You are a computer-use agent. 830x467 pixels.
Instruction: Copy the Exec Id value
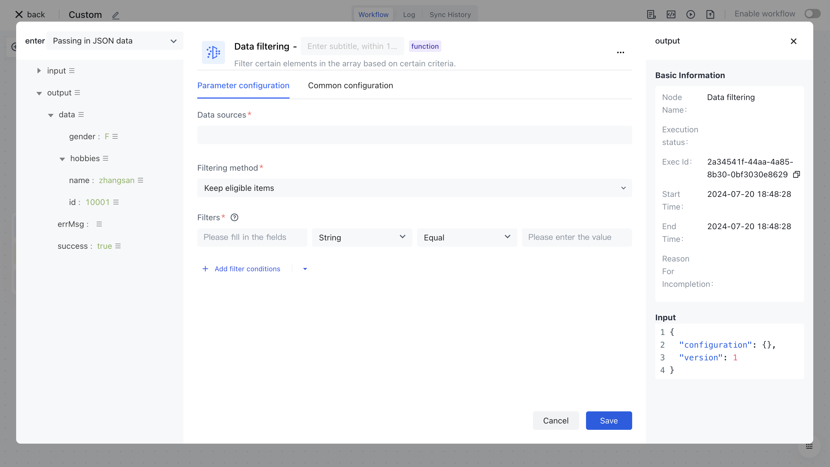[796, 175]
